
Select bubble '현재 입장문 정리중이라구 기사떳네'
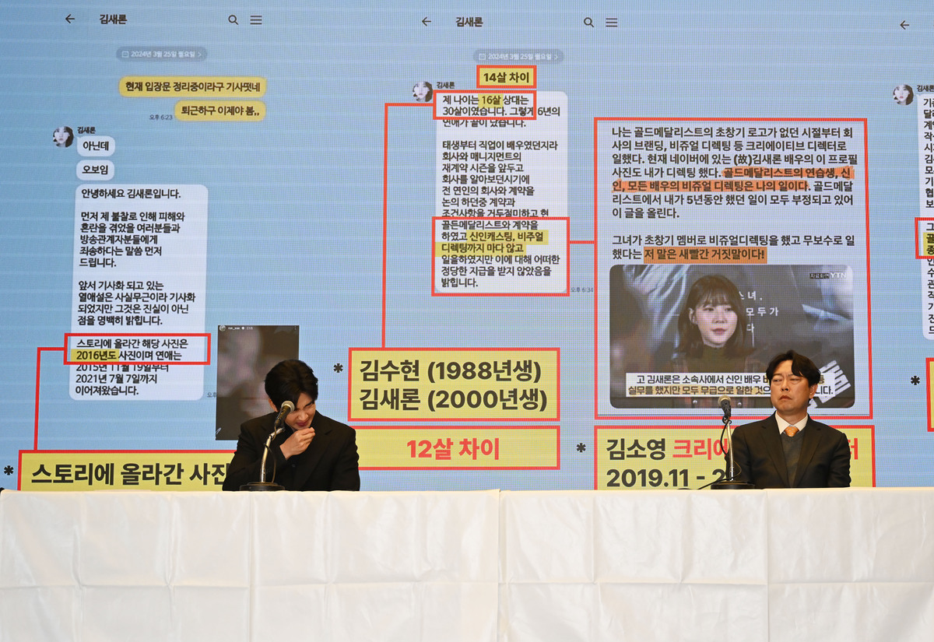click(x=192, y=86)
